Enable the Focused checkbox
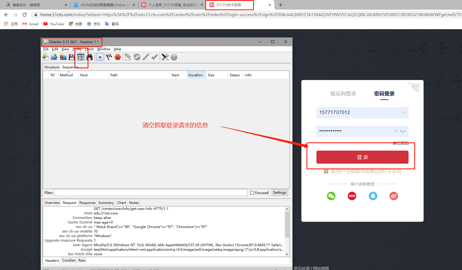 coord(252,193)
